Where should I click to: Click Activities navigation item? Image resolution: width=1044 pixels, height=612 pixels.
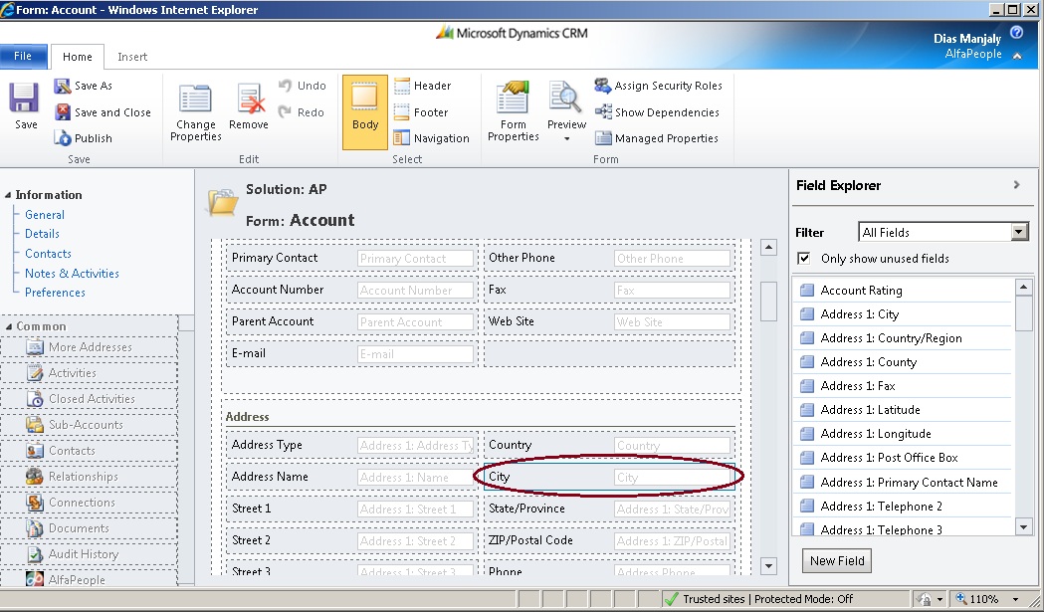point(90,373)
